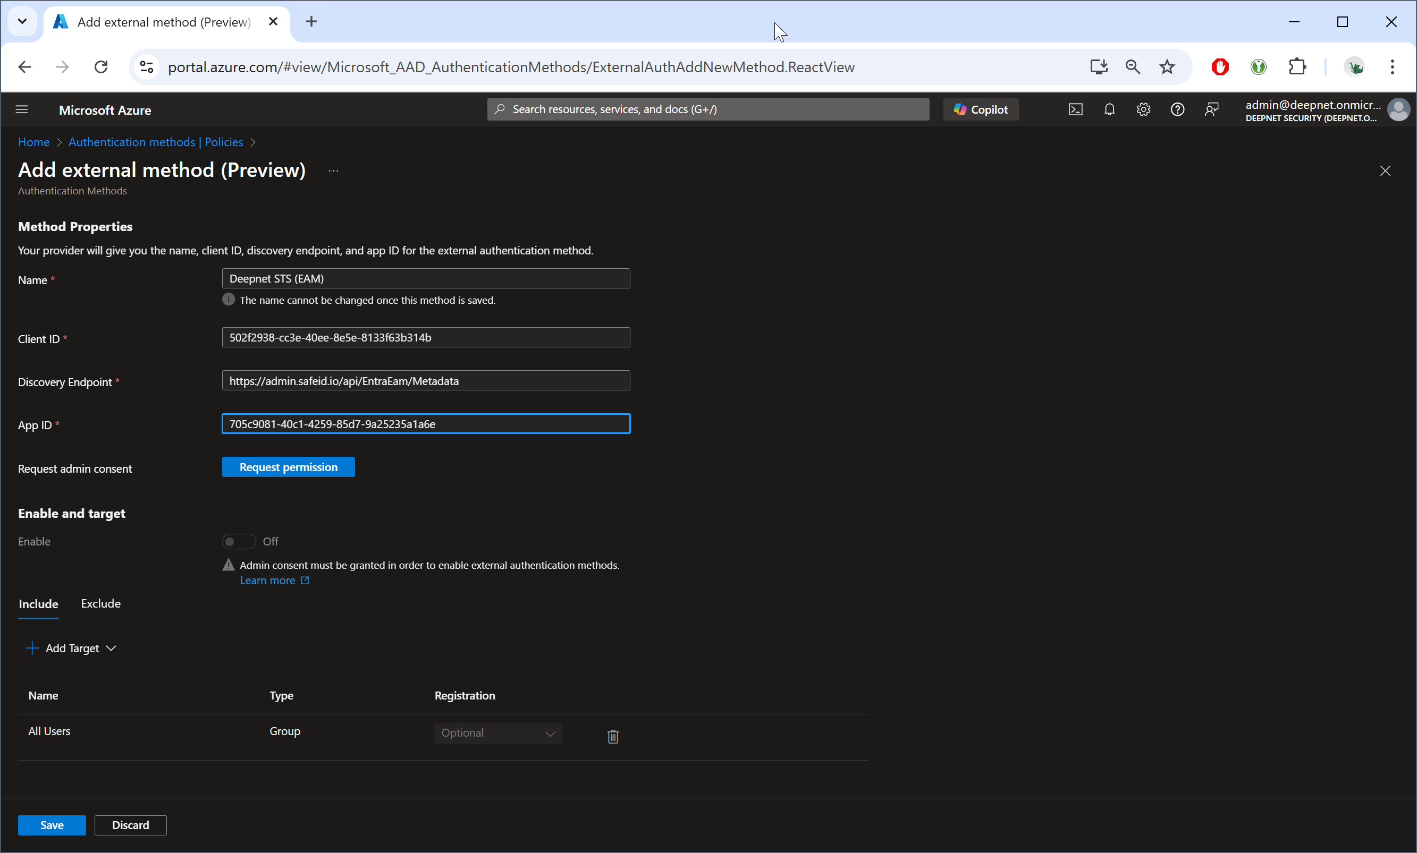Viewport: 1417px width, 853px height.
Task: Open Azure Cloud Shell icon
Action: pyautogui.click(x=1075, y=109)
